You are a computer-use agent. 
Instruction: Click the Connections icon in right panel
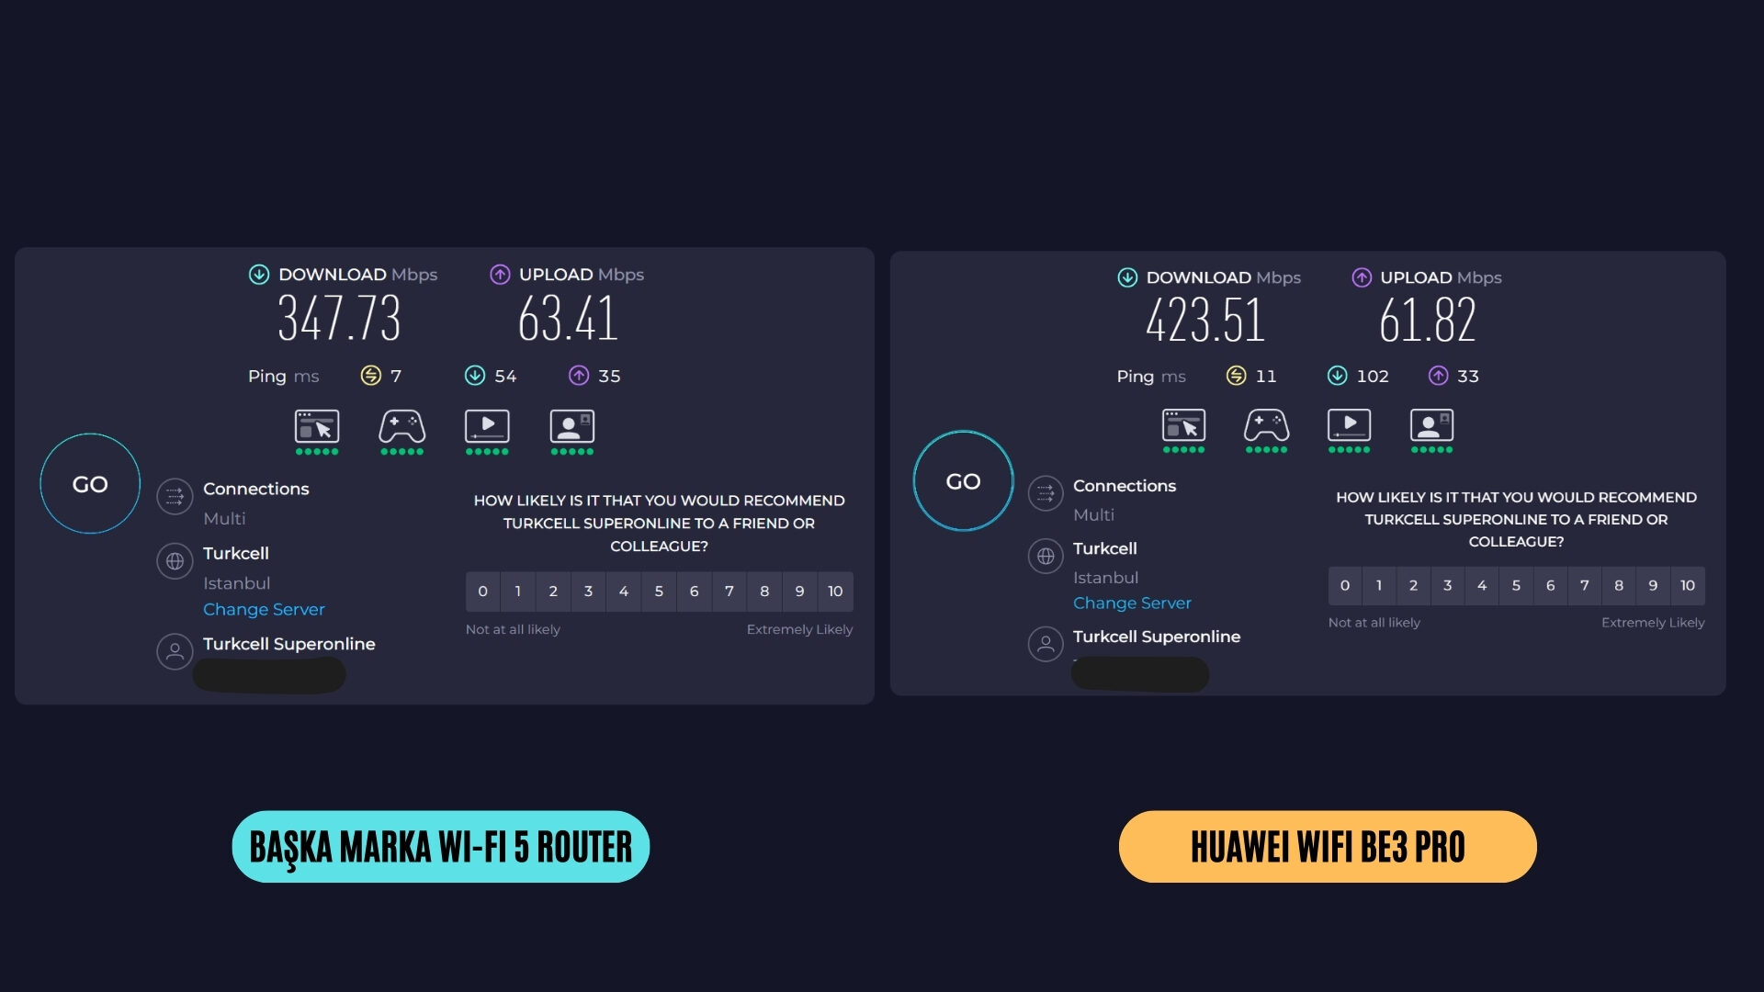(1046, 494)
